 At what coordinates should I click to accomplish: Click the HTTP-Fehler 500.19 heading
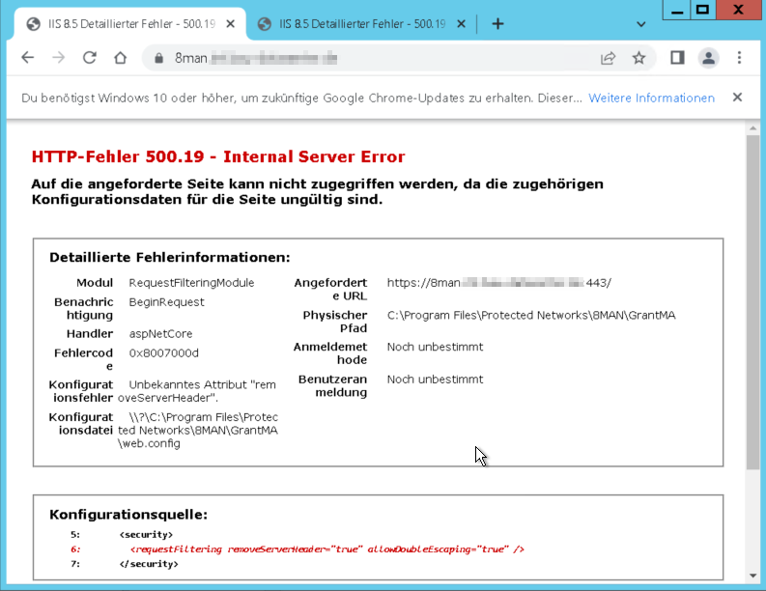coord(218,156)
